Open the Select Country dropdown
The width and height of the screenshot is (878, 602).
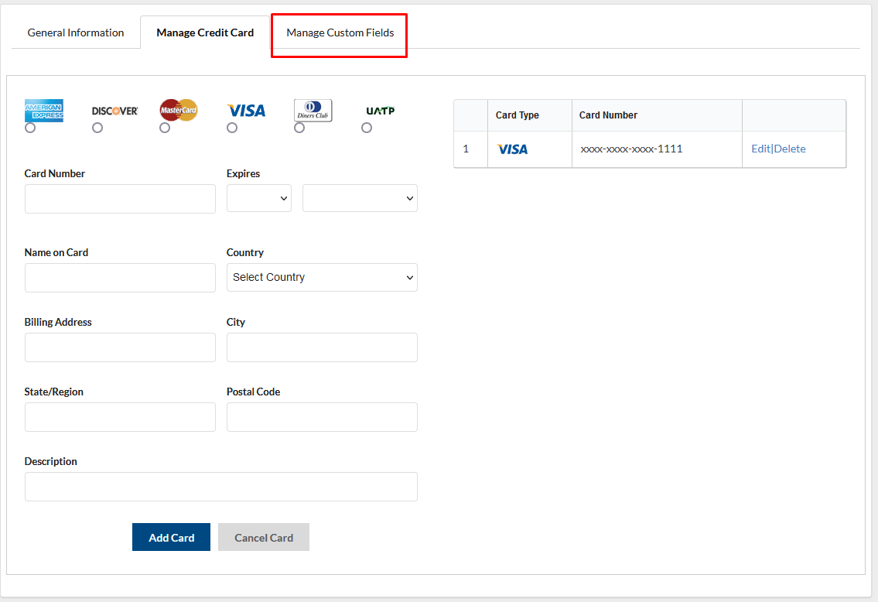(322, 277)
